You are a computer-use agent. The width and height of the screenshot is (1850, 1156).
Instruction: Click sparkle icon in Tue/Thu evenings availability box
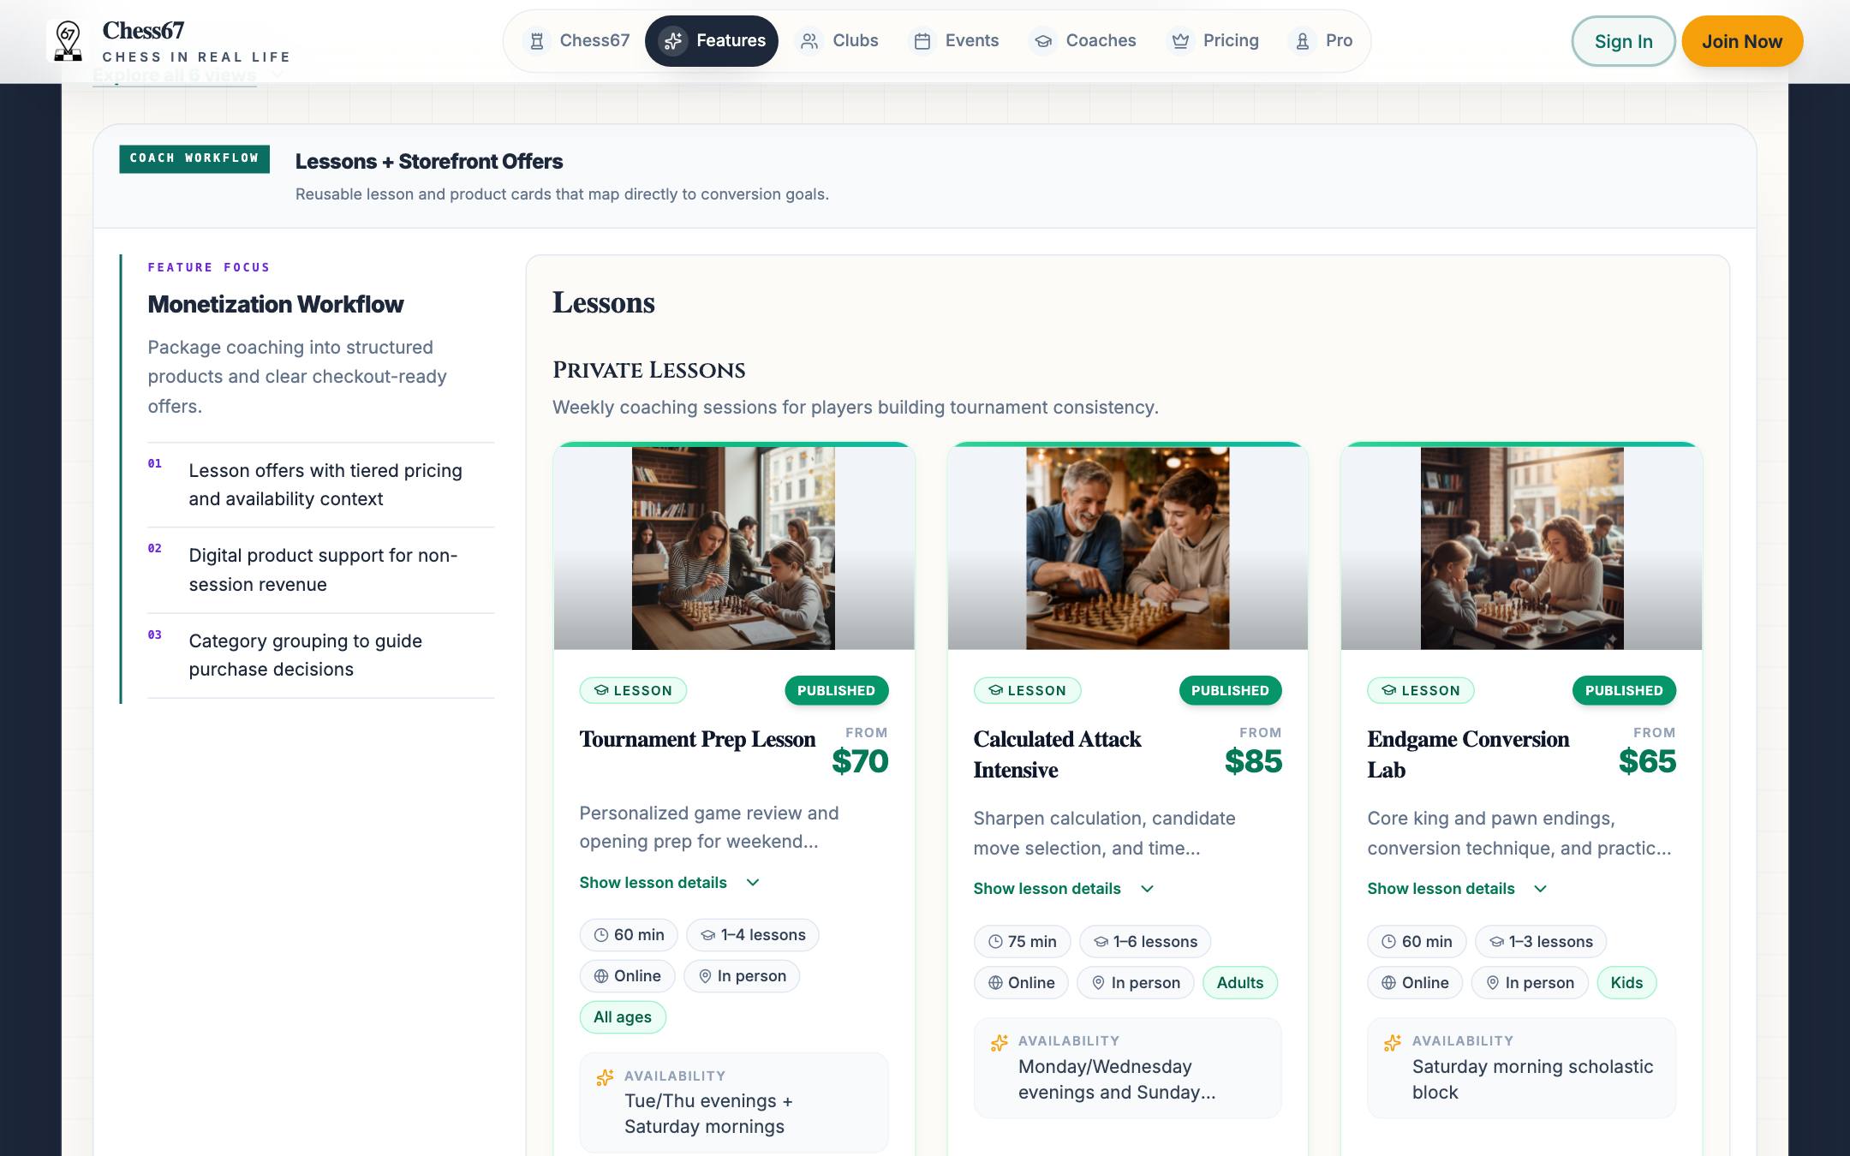coord(605,1078)
